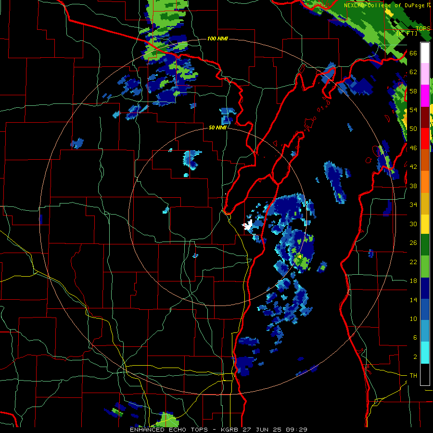Click the magenta legend color band
This screenshot has height=433, width=433.
click(x=425, y=96)
